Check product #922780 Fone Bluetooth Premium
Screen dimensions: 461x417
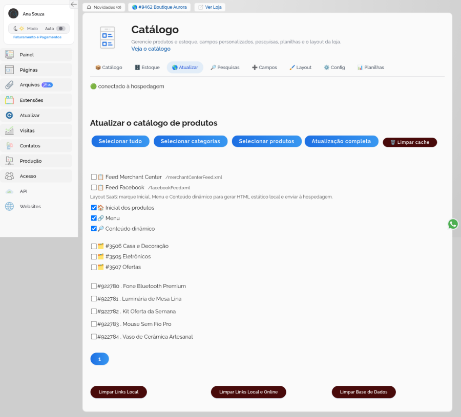point(94,286)
